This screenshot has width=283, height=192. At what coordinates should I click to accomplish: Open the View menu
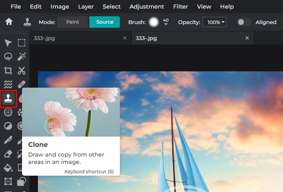click(204, 7)
